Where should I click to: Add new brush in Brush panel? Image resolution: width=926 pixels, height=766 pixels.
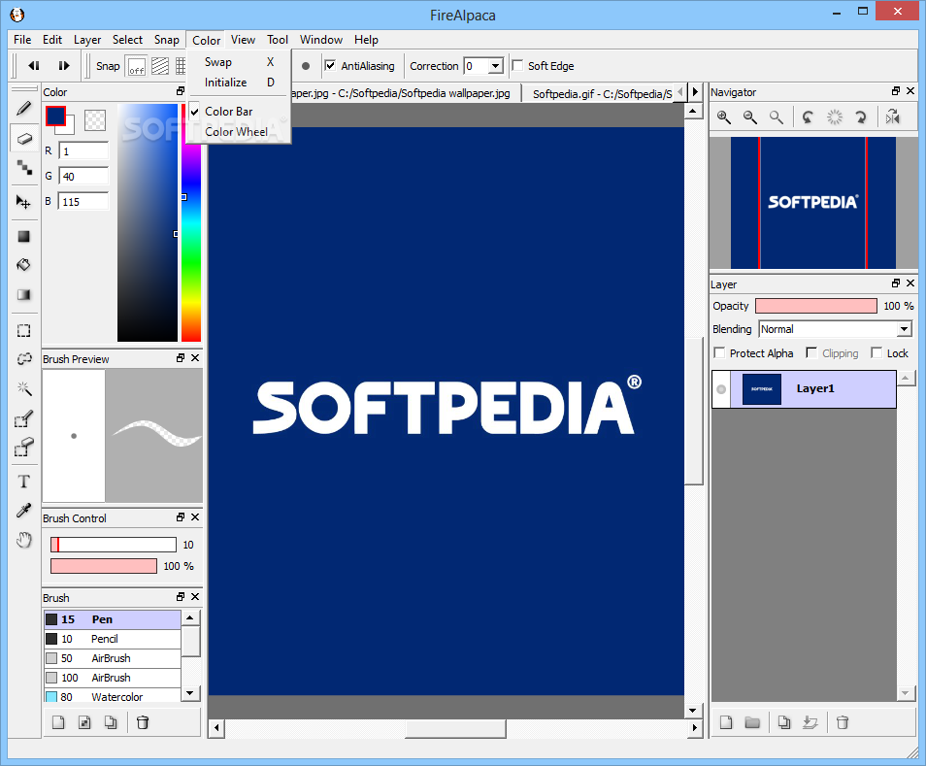tap(58, 722)
